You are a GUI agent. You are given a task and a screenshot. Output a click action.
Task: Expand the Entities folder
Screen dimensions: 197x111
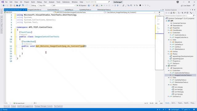[168, 51]
